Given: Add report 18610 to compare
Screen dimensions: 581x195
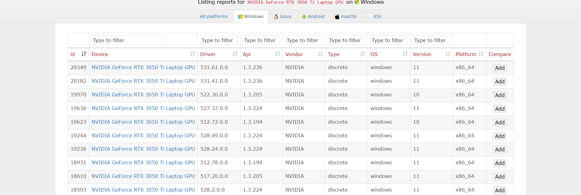Looking at the screenshot, I should pos(500,177).
